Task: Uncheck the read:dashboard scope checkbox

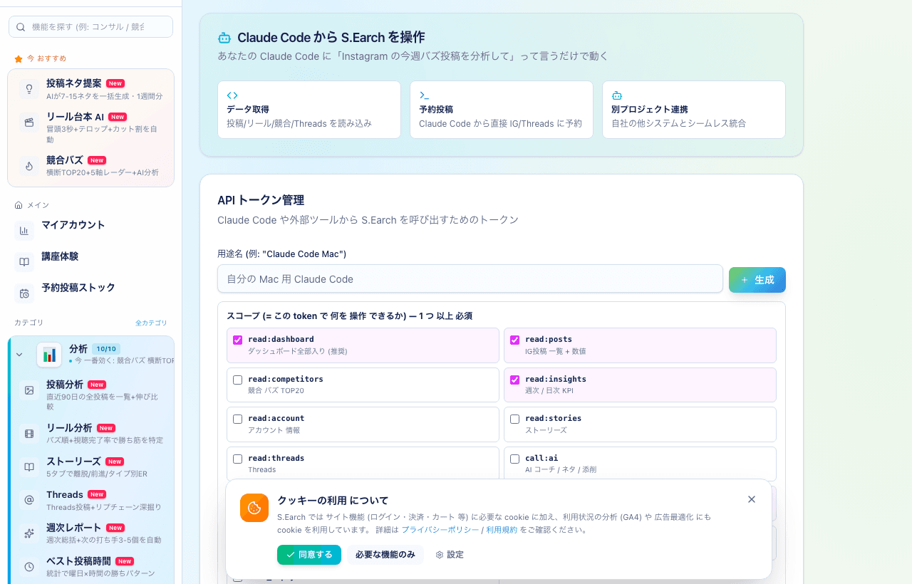Action: 238,340
